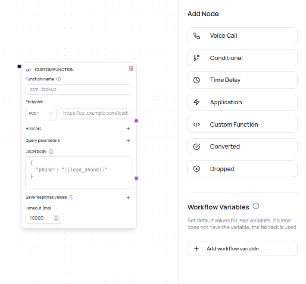Delete the Custom Function node with trash icon
This screenshot has height=284, width=306.
coord(131,68)
